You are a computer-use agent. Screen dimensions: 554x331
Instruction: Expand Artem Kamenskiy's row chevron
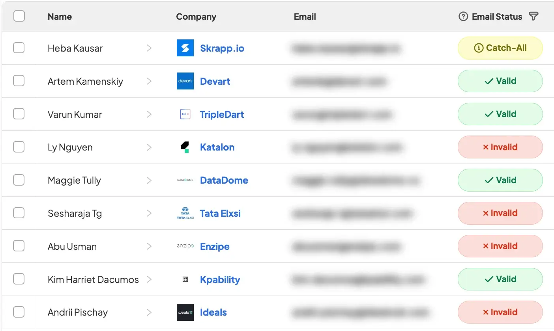pyautogui.click(x=149, y=81)
